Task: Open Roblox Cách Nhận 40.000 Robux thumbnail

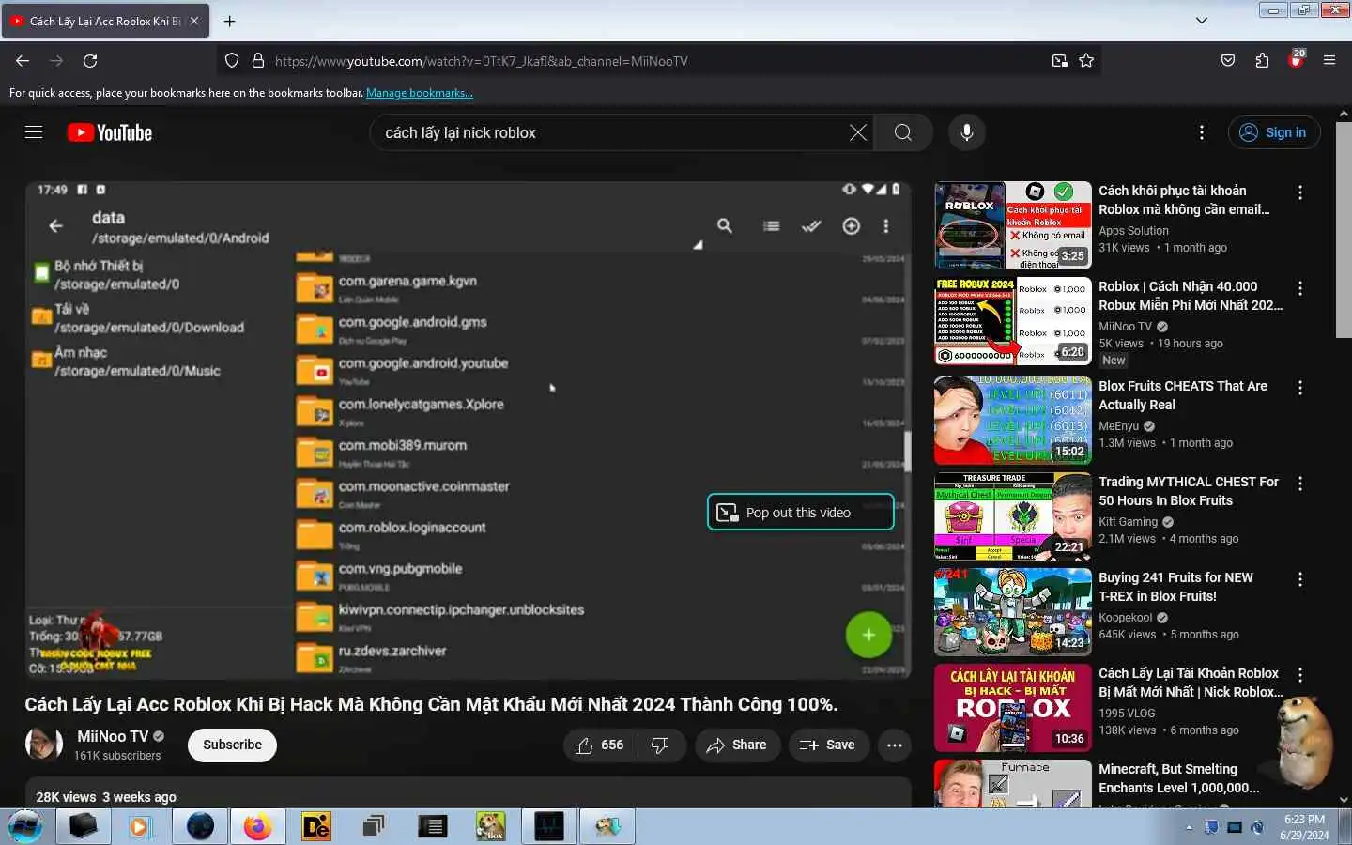Action: point(1013,321)
